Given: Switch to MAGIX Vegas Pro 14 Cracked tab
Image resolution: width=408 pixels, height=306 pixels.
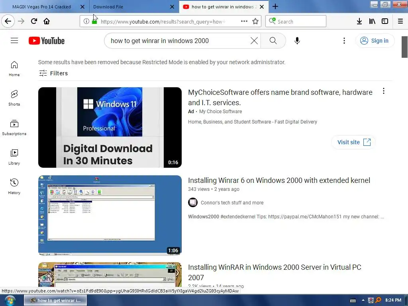Looking at the screenshot, I should (41, 7).
